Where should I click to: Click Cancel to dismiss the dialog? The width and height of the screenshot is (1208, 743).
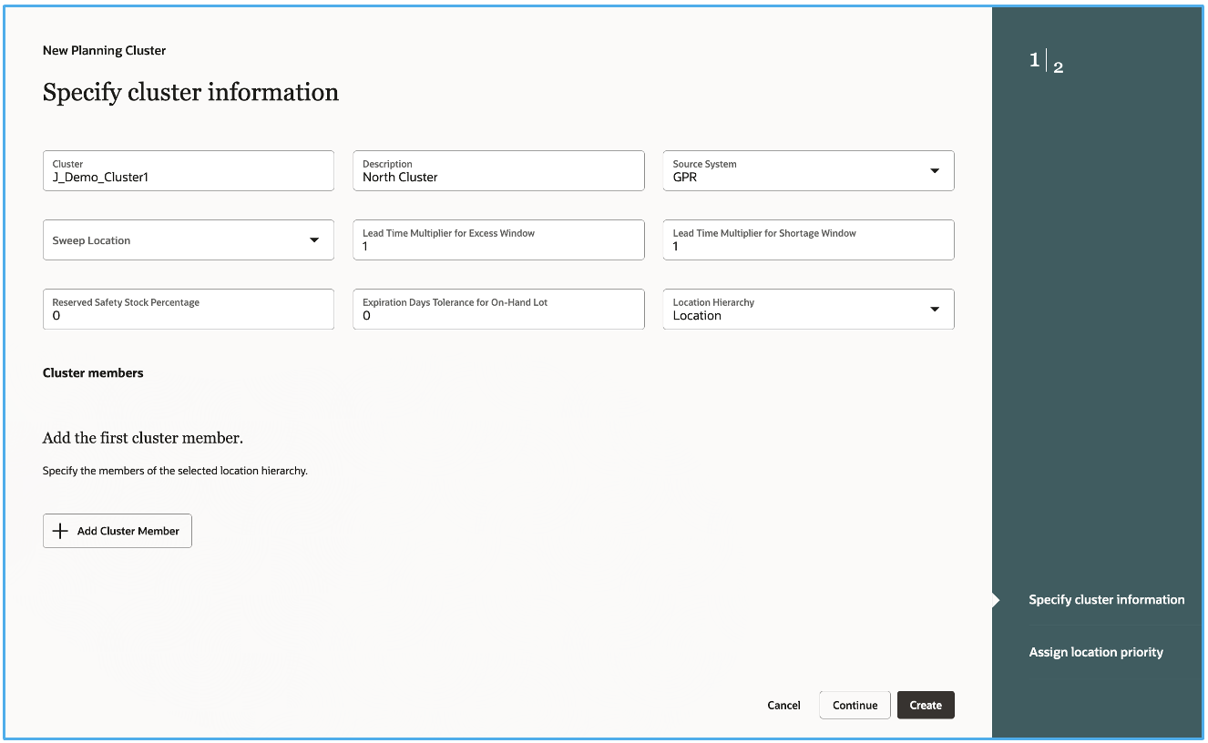tap(783, 705)
